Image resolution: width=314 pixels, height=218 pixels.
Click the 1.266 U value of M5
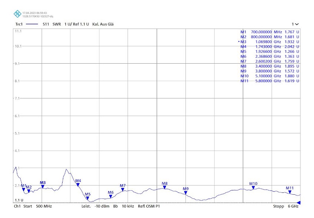(292, 52)
